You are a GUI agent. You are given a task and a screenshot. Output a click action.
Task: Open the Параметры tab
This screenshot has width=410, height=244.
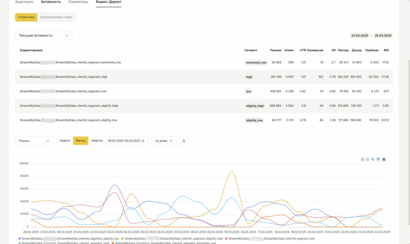(78, 2)
